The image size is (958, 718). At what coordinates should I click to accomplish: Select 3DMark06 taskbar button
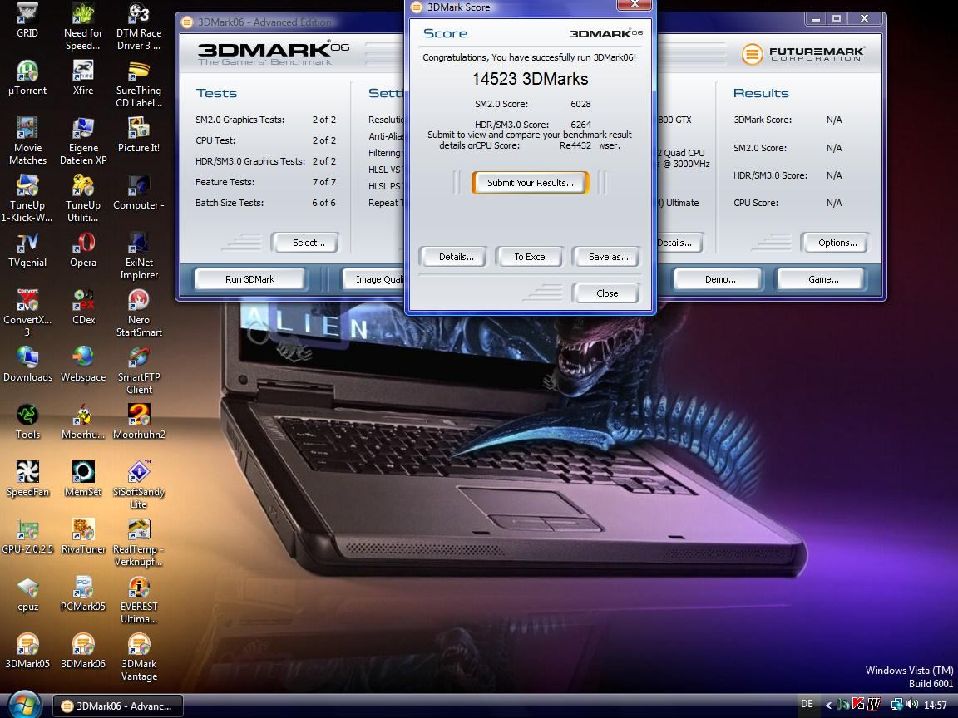pyautogui.click(x=117, y=706)
